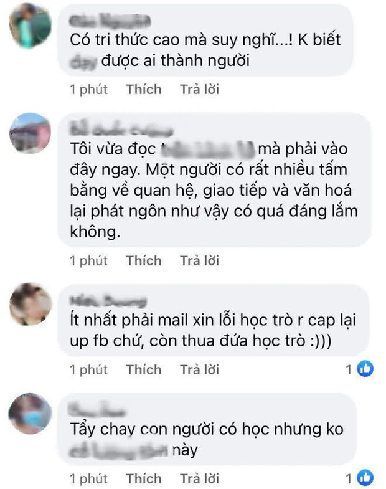This screenshot has height=489, width=386.
Task: Reply to the 'Tôi vừa đọc' comment
Action: tap(200, 261)
